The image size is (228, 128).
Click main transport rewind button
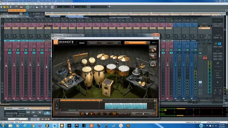(x=33, y=112)
